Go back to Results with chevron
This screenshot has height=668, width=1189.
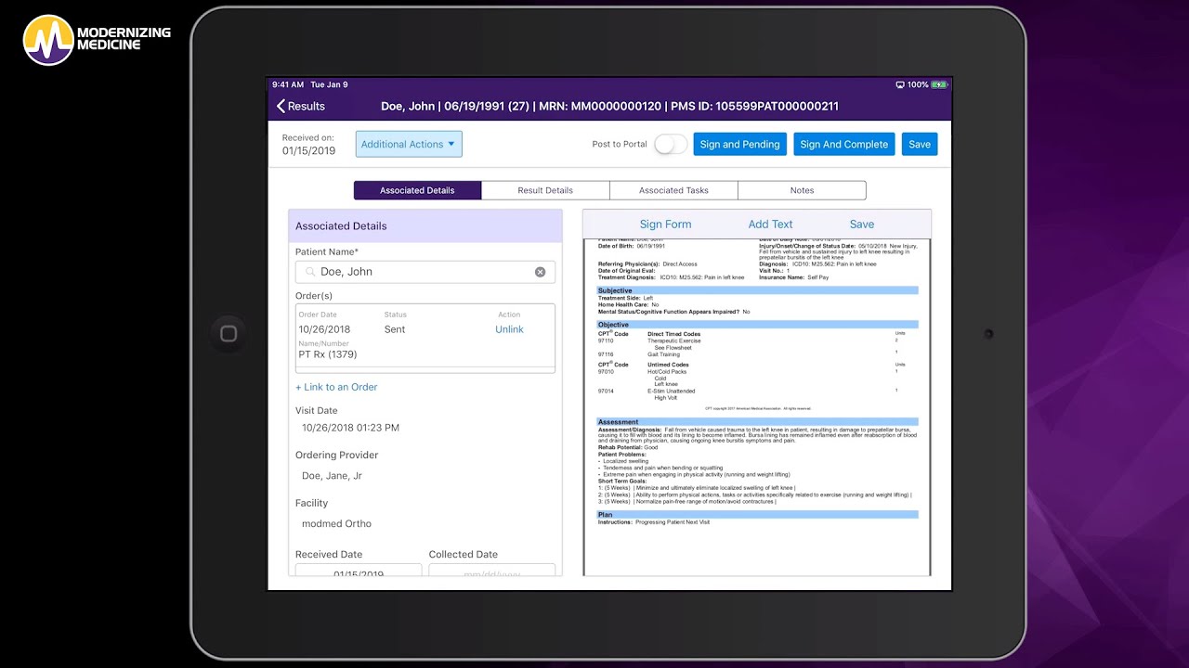[301, 107]
